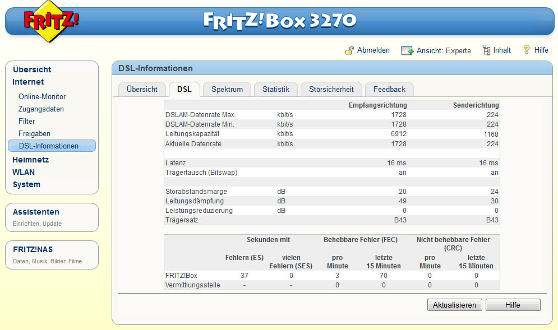Open the Hilfe link in top bar
558x330 pixels.
pyautogui.click(x=541, y=50)
